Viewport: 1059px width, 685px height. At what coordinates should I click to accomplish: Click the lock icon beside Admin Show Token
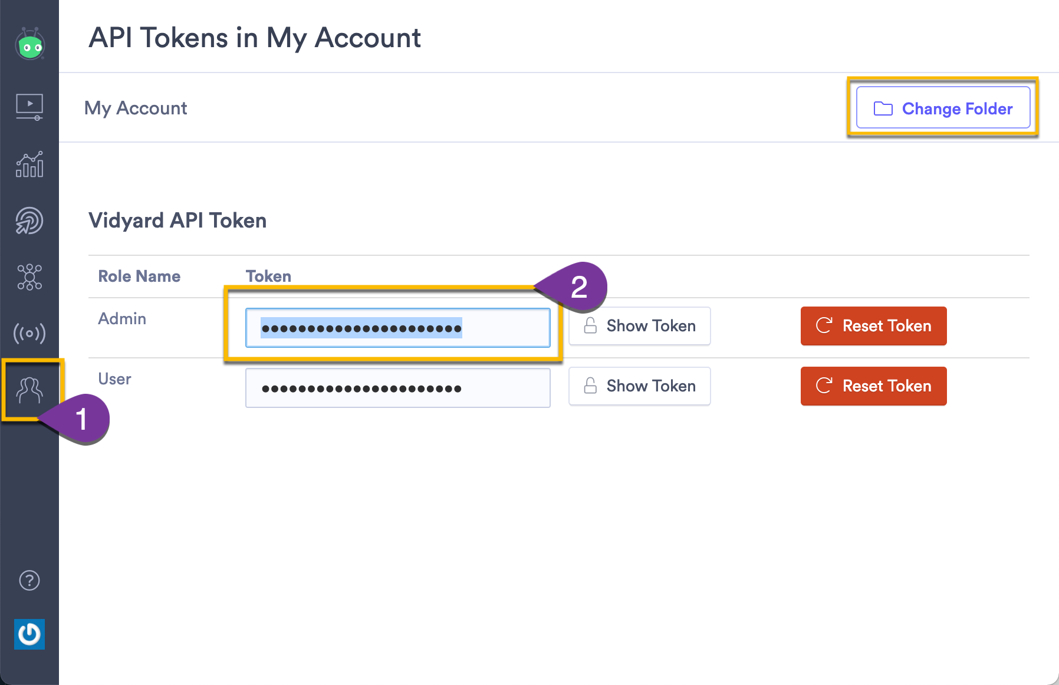tap(590, 325)
